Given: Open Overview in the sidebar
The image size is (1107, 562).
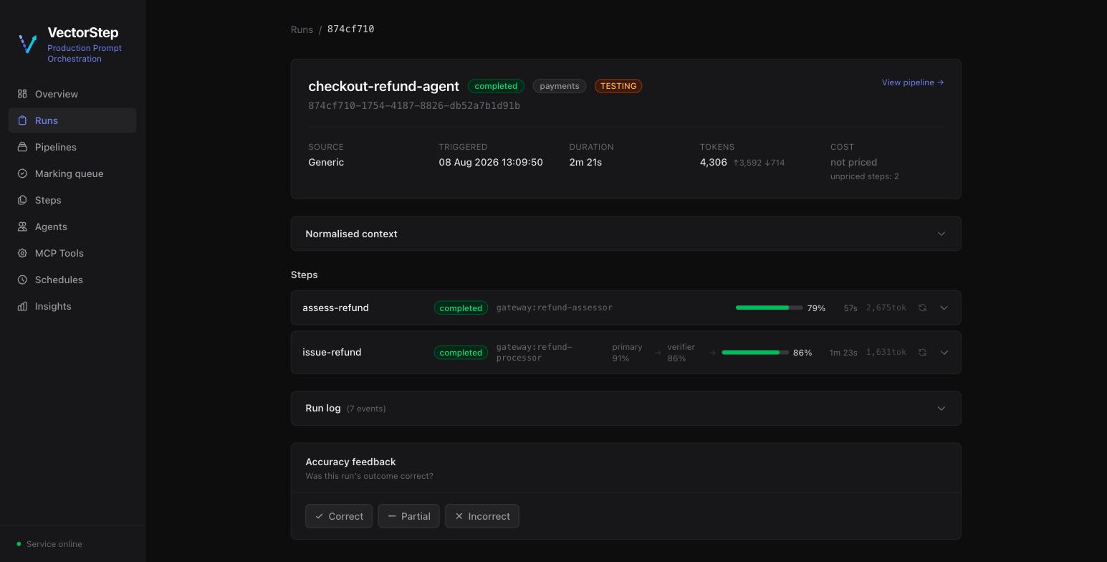Looking at the screenshot, I should (72, 94).
